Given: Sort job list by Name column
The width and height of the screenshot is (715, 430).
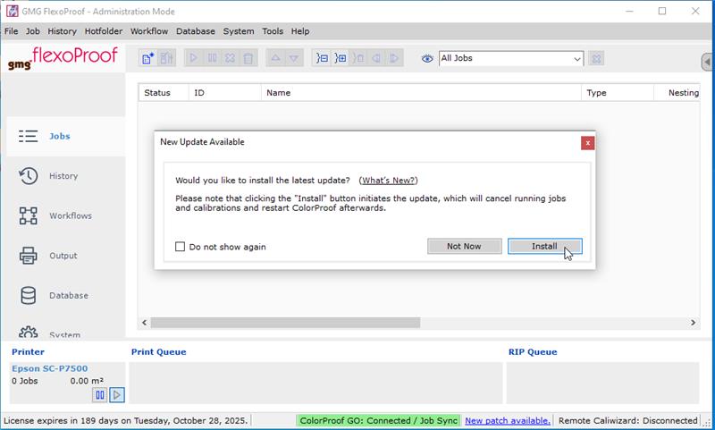Looking at the screenshot, I should coord(421,93).
